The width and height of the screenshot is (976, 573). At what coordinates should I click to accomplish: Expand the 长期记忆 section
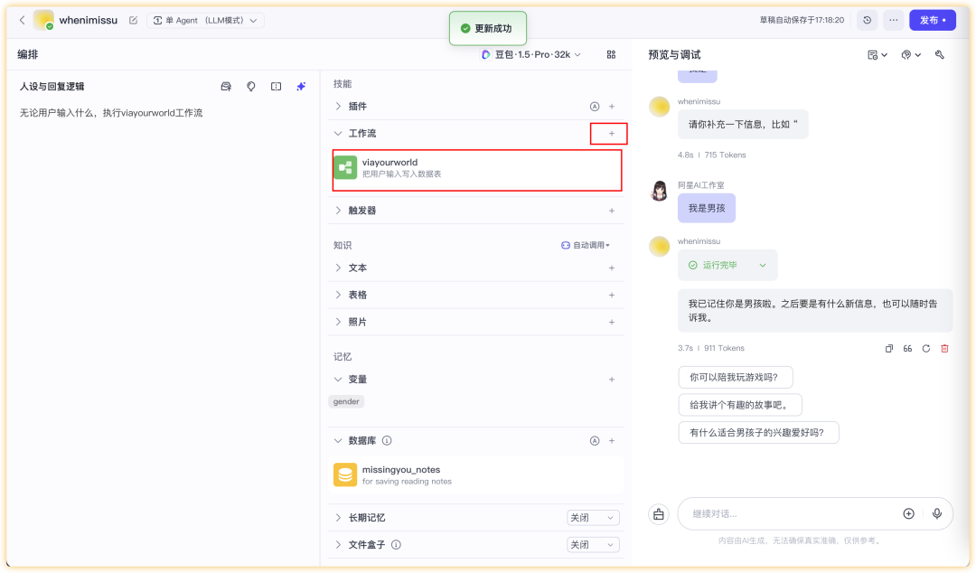pos(338,518)
